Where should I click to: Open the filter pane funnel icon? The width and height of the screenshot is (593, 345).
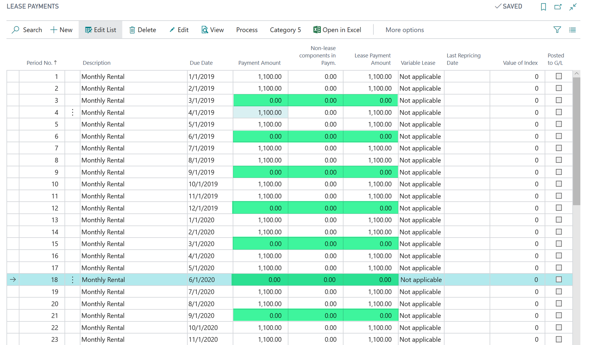pos(557,30)
